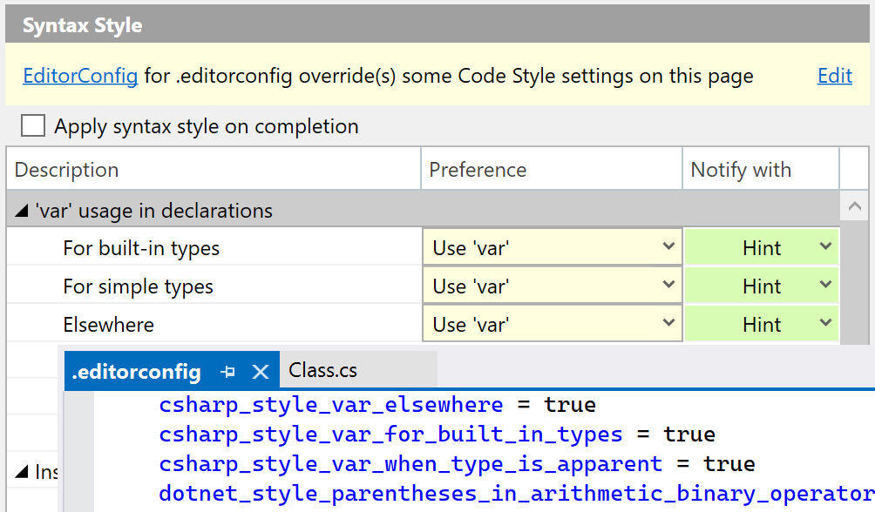Screen dimensions: 875x512
Task: Close the .editorconfig preview tab
Action: (260, 370)
